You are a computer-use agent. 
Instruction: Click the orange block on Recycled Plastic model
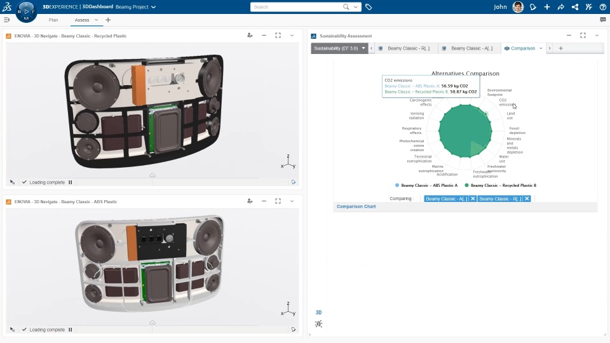tap(139, 85)
